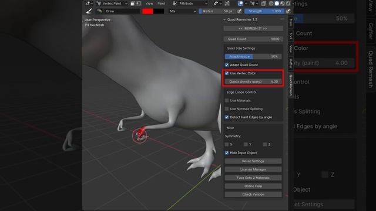
Task: Click the Radius slider
Action: (x=217, y=11)
